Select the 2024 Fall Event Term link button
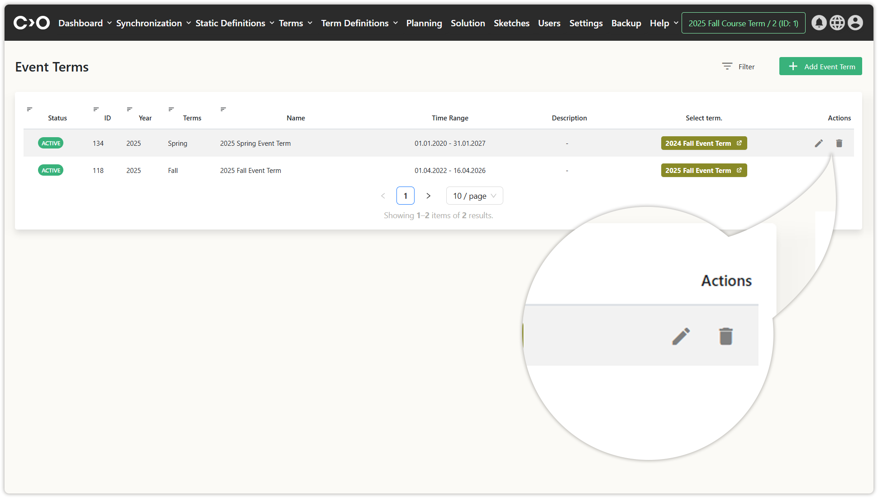 click(x=703, y=144)
